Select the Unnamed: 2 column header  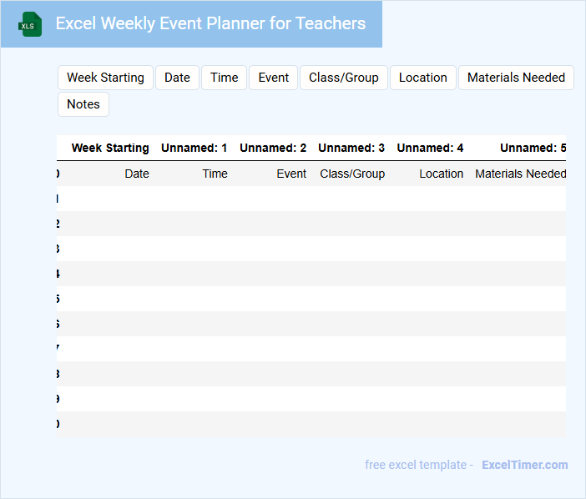272,148
